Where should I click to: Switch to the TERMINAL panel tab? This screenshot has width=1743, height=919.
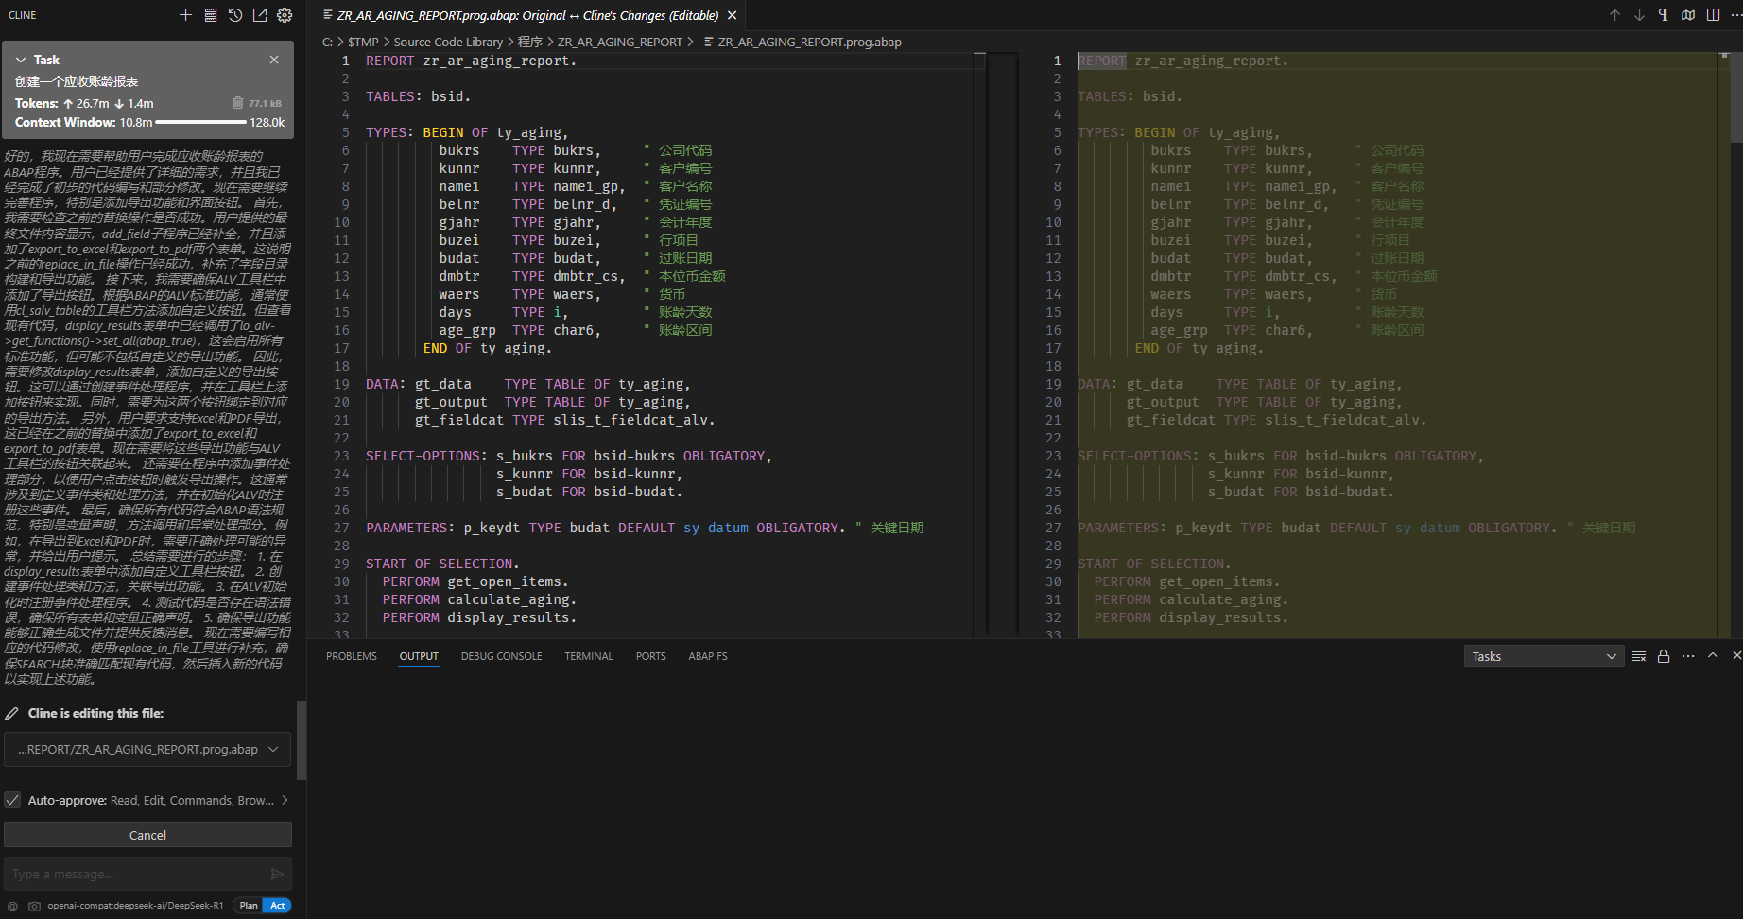pyautogui.click(x=589, y=656)
